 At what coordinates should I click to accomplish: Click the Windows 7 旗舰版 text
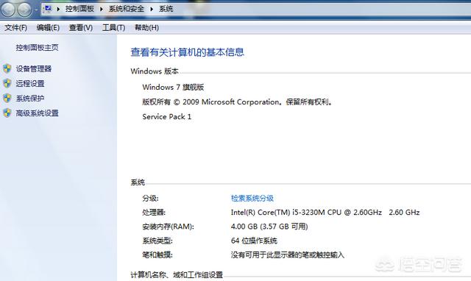pos(173,88)
